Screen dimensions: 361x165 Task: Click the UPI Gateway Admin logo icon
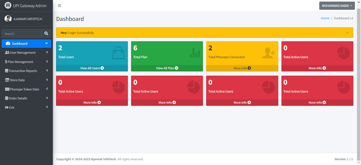click(8, 6)
